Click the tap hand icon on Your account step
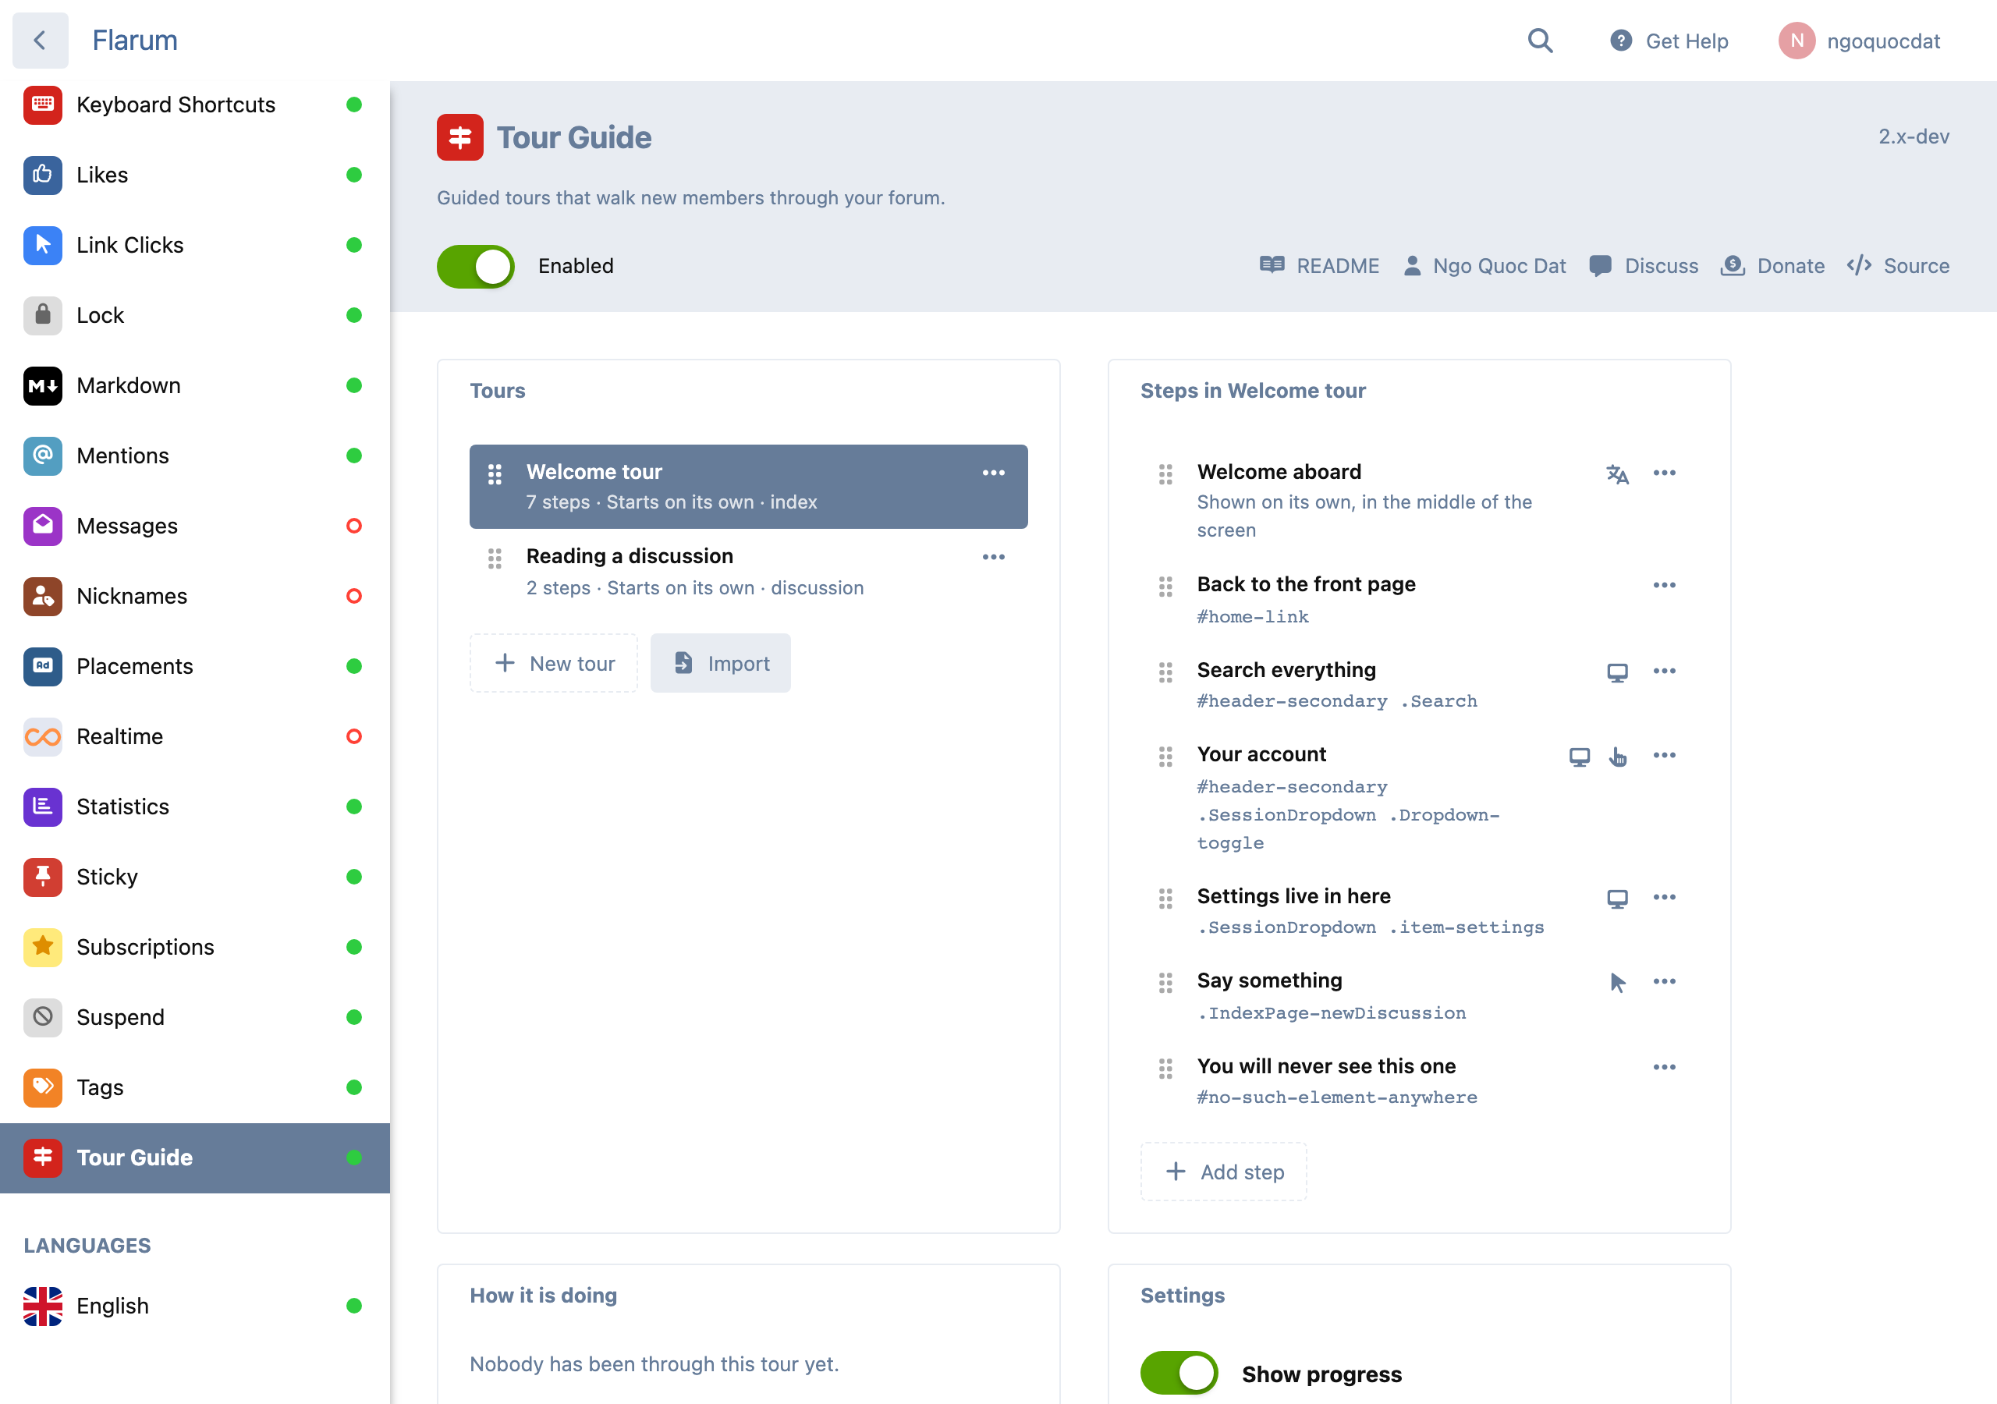Viewport: 1997px width, 1404px height. tap(1617, 757)
